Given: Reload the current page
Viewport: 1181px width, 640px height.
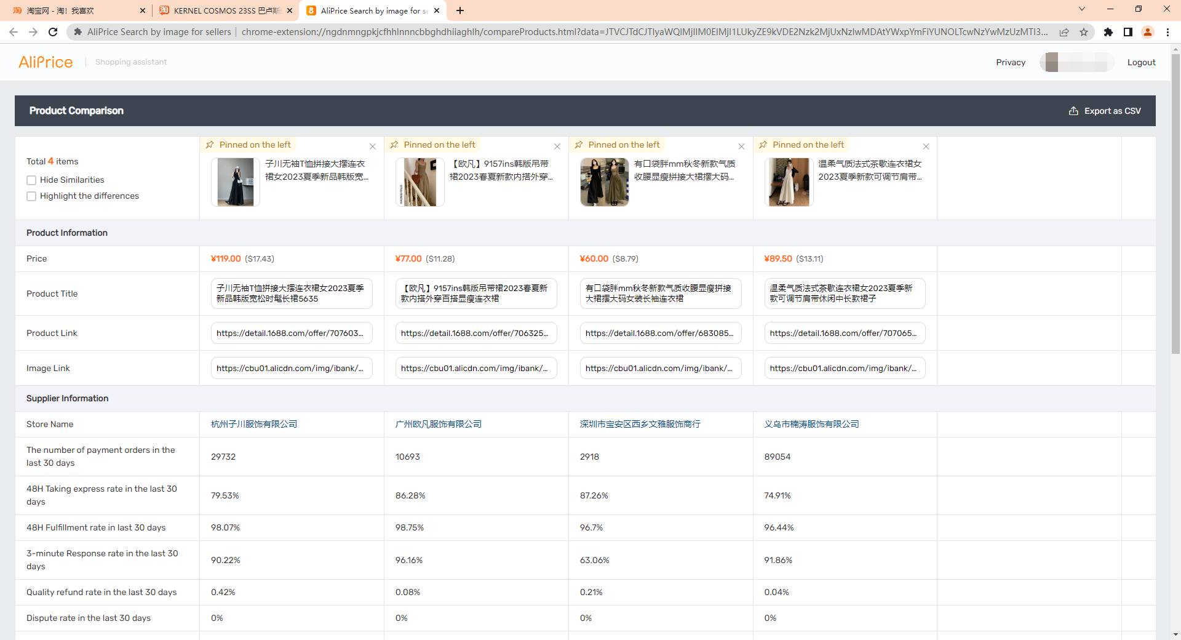Looking at the screenshot, I should pos(53,32).
